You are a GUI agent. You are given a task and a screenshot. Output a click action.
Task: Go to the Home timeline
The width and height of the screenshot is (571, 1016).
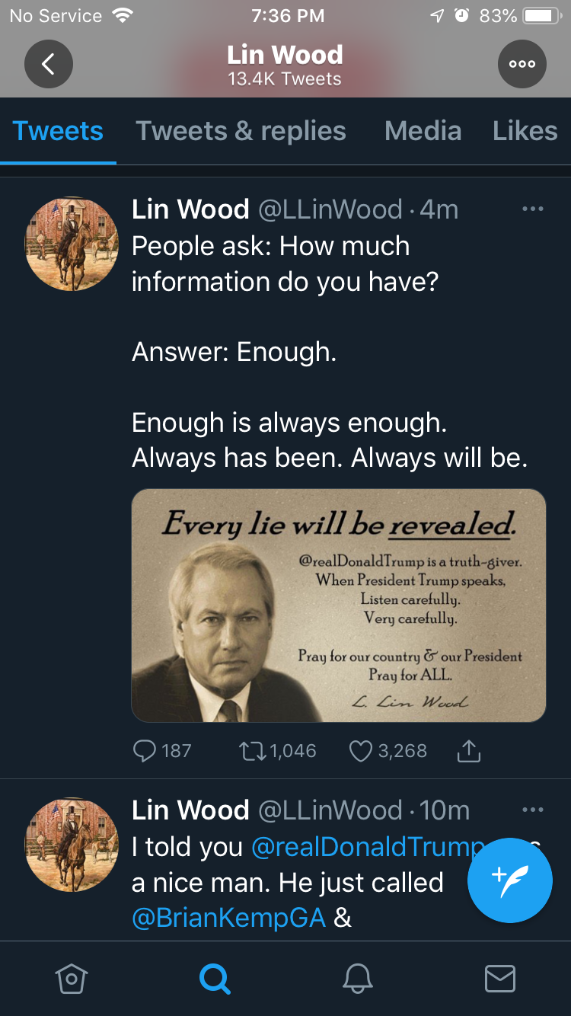[72, 978]
